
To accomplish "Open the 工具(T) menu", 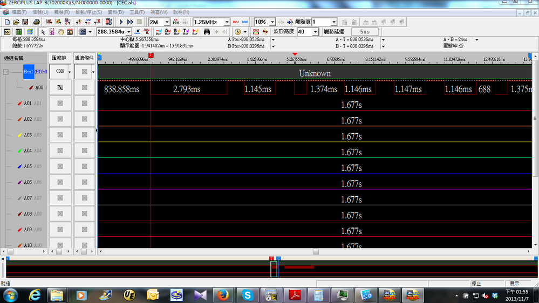I will [137, 12].
